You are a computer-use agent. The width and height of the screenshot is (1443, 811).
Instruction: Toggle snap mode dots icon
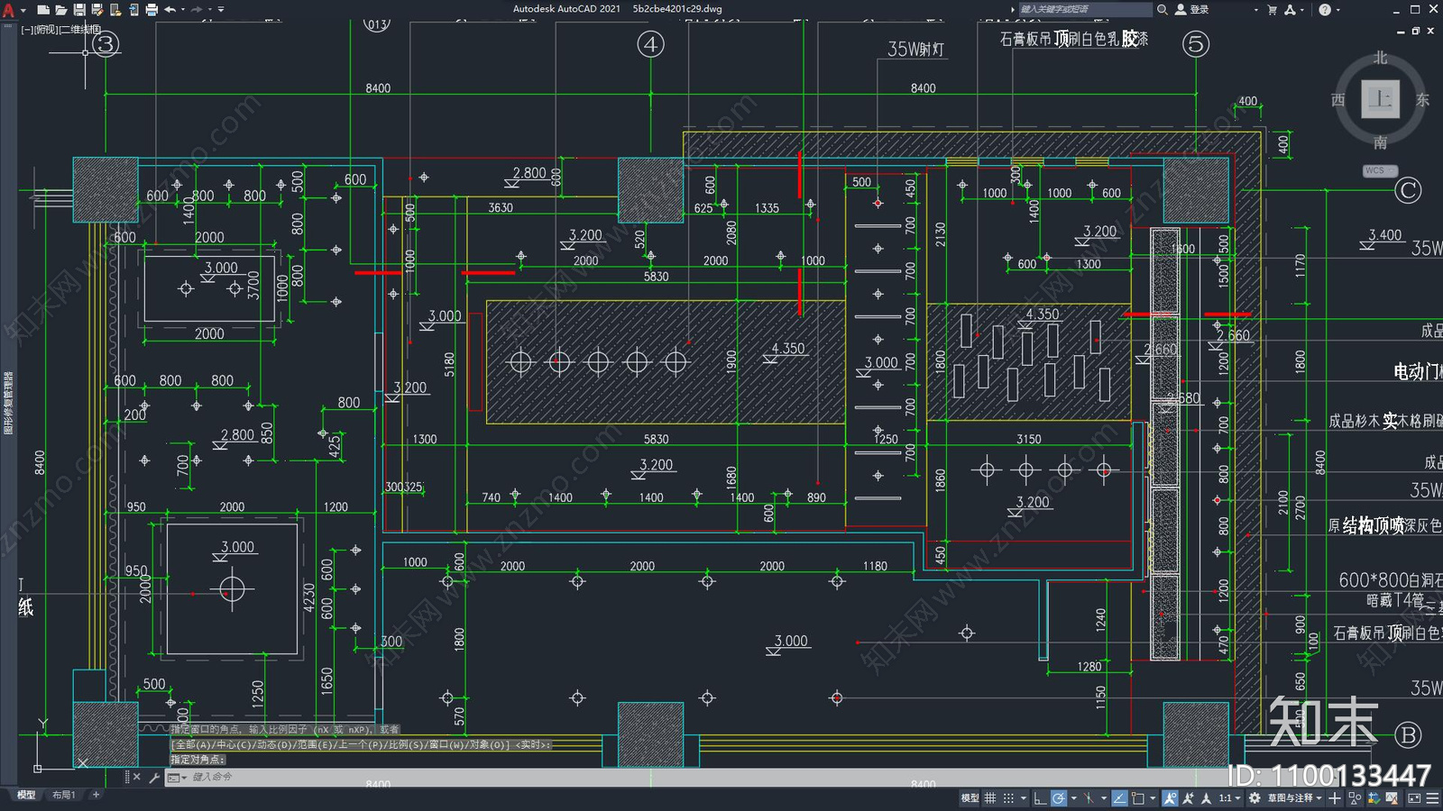tap(1008, 798)
